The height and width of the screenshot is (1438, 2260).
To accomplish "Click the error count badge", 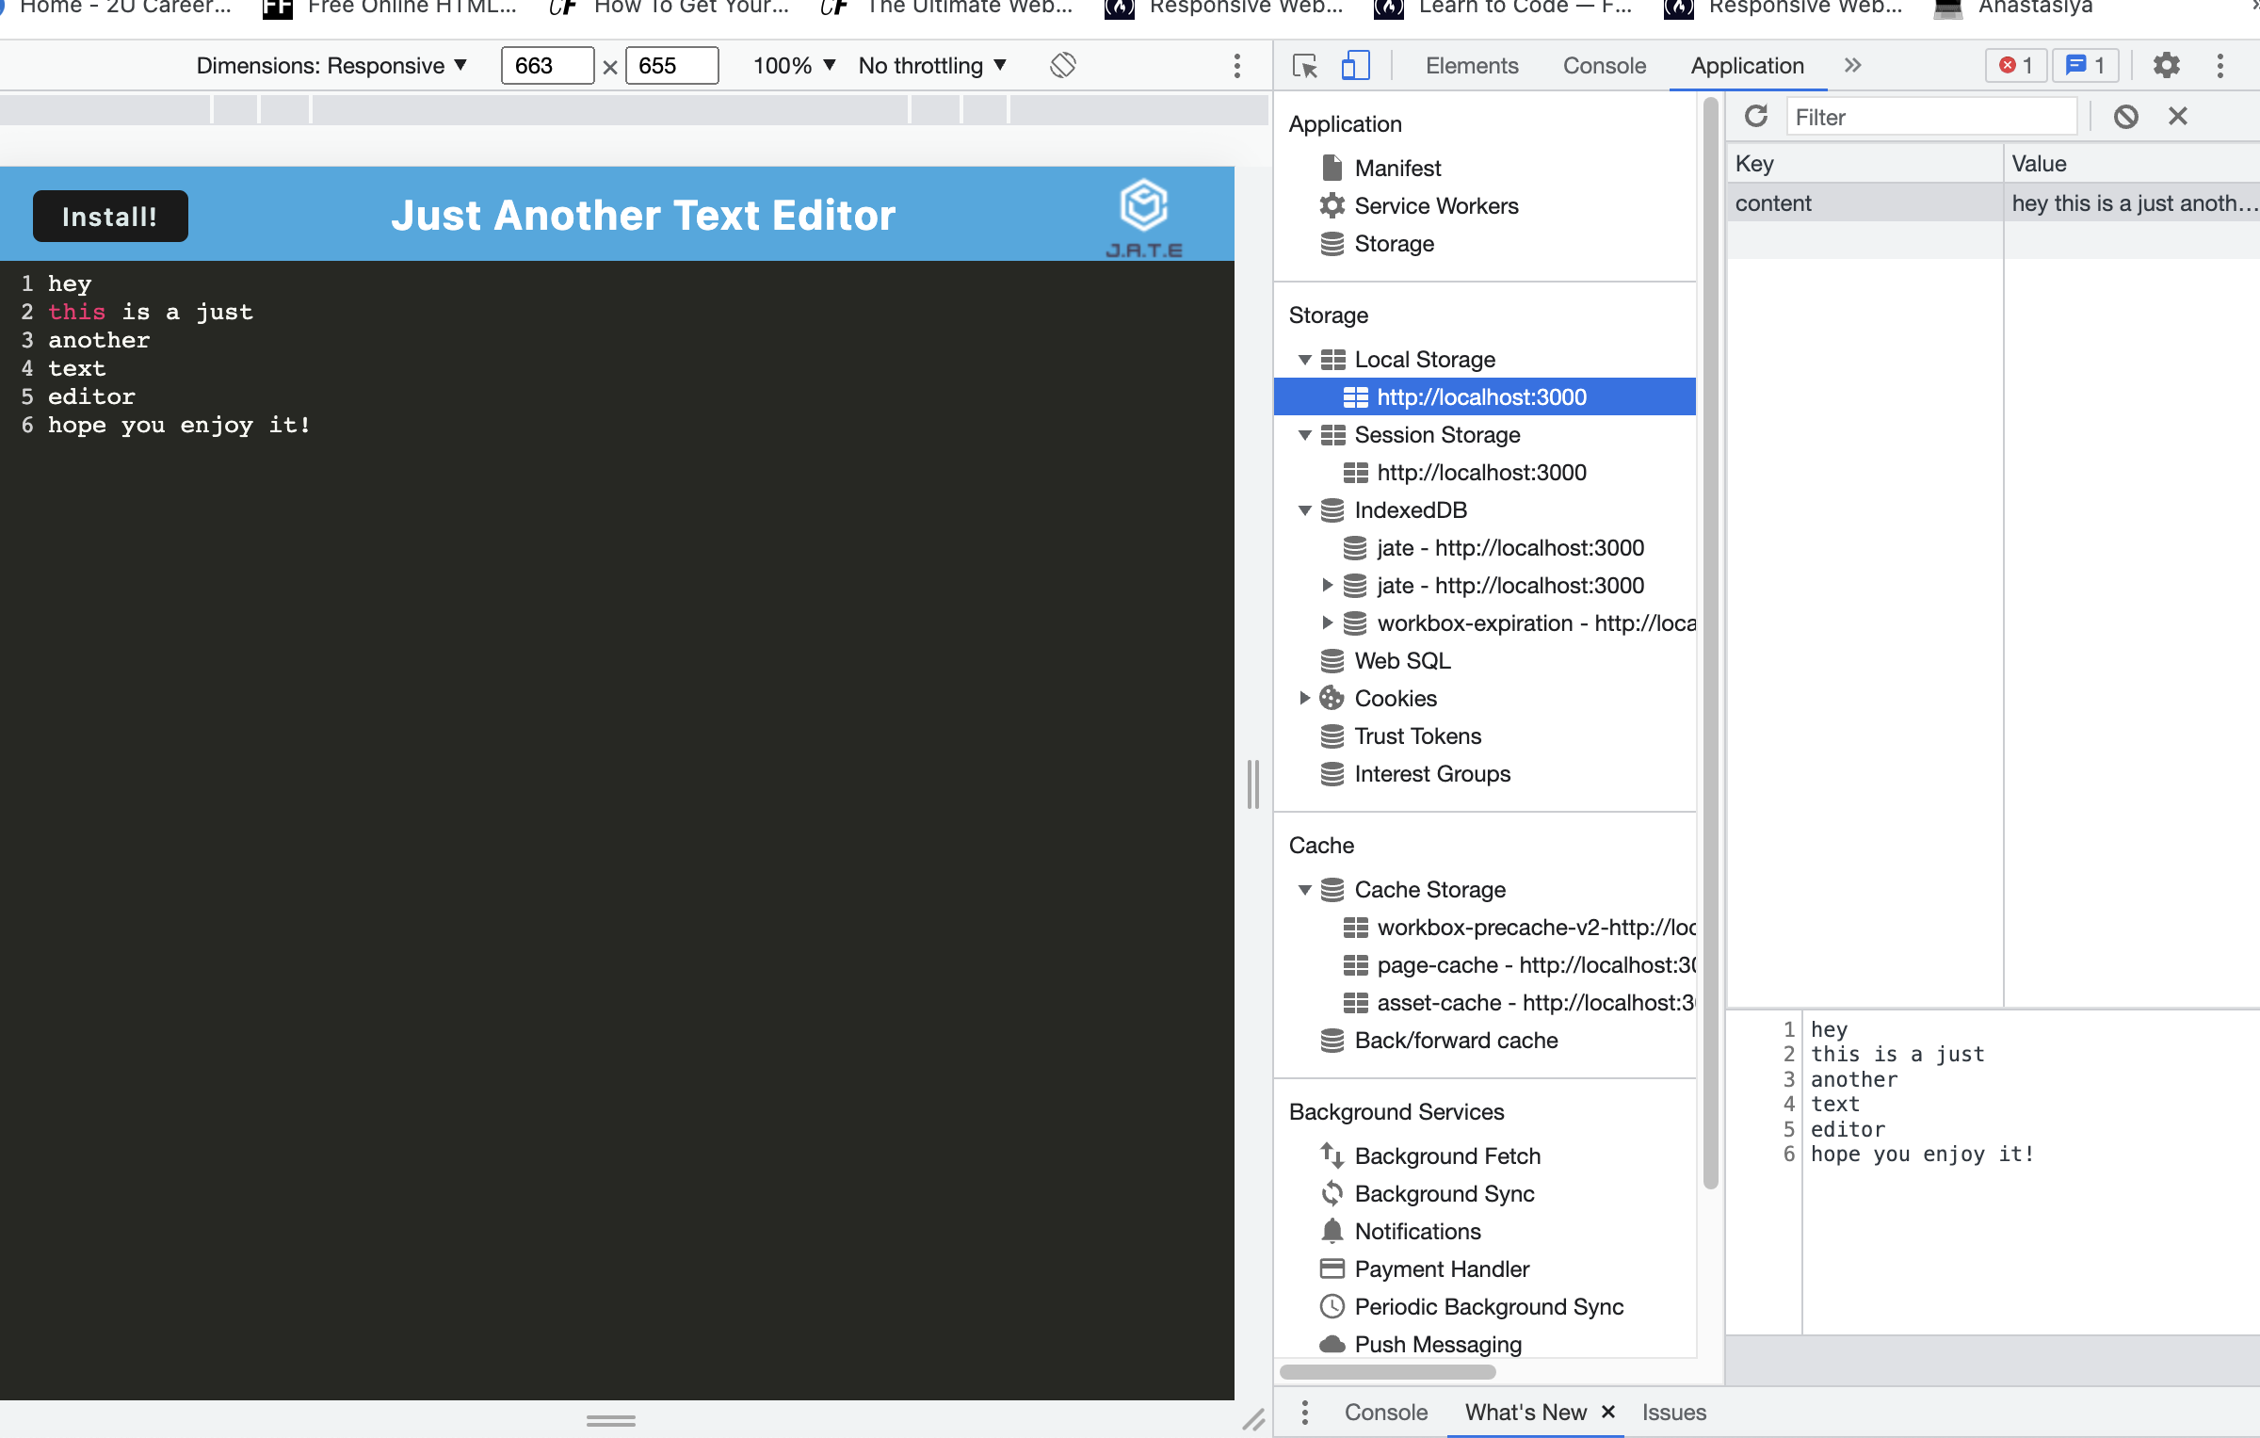I will (2014, 65).
